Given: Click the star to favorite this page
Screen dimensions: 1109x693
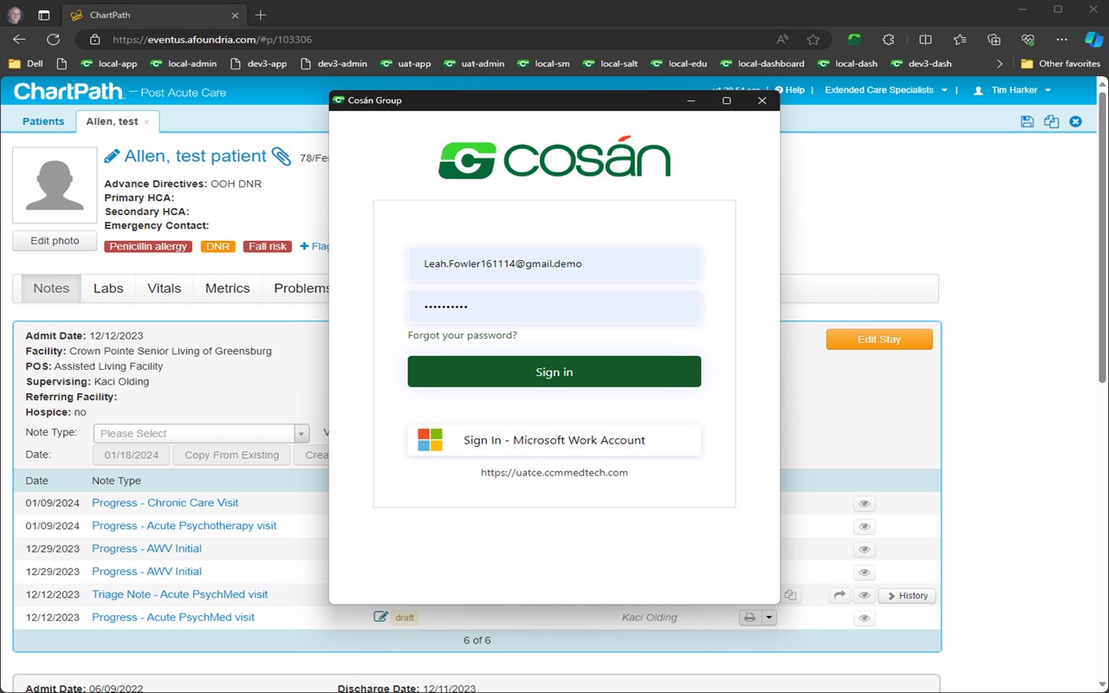Looking at the screenshot, I should (x=813, y=40).
